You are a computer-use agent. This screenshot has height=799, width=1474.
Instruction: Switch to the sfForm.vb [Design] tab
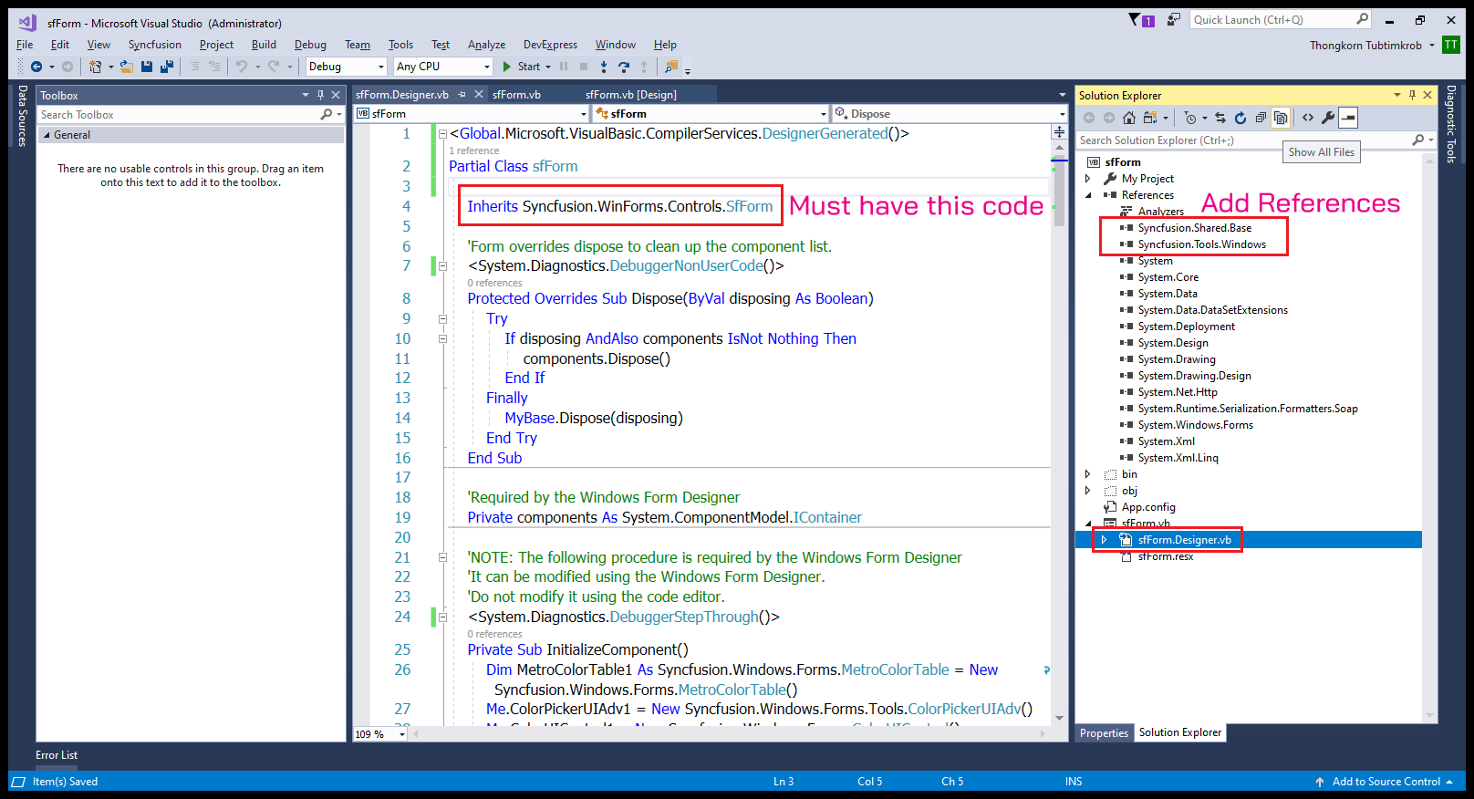(x=631, y=95)
